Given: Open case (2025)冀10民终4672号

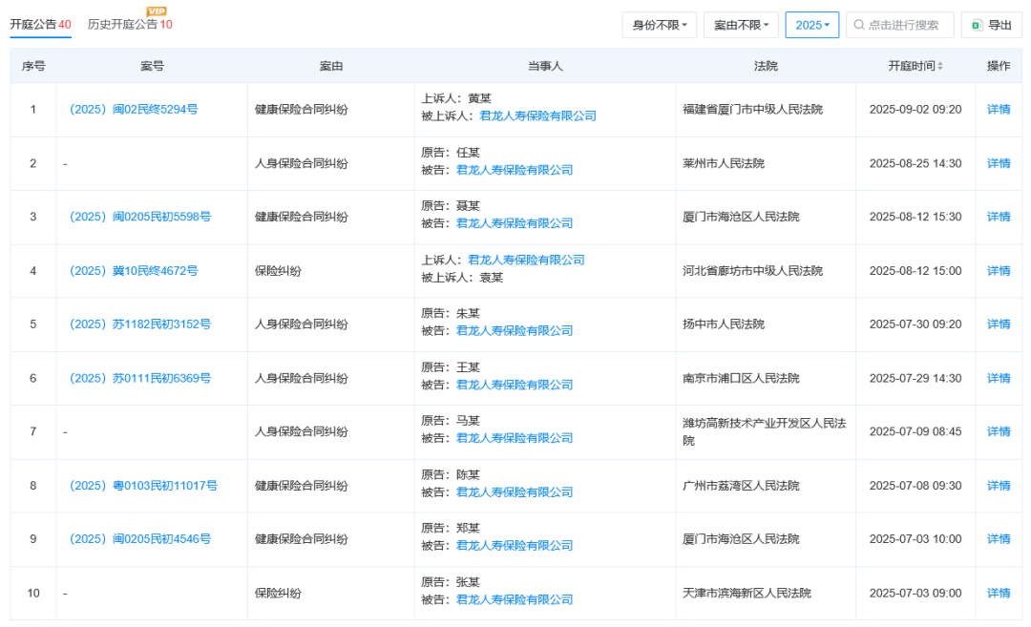Looking at the screenshot, I should pos(133,271).
